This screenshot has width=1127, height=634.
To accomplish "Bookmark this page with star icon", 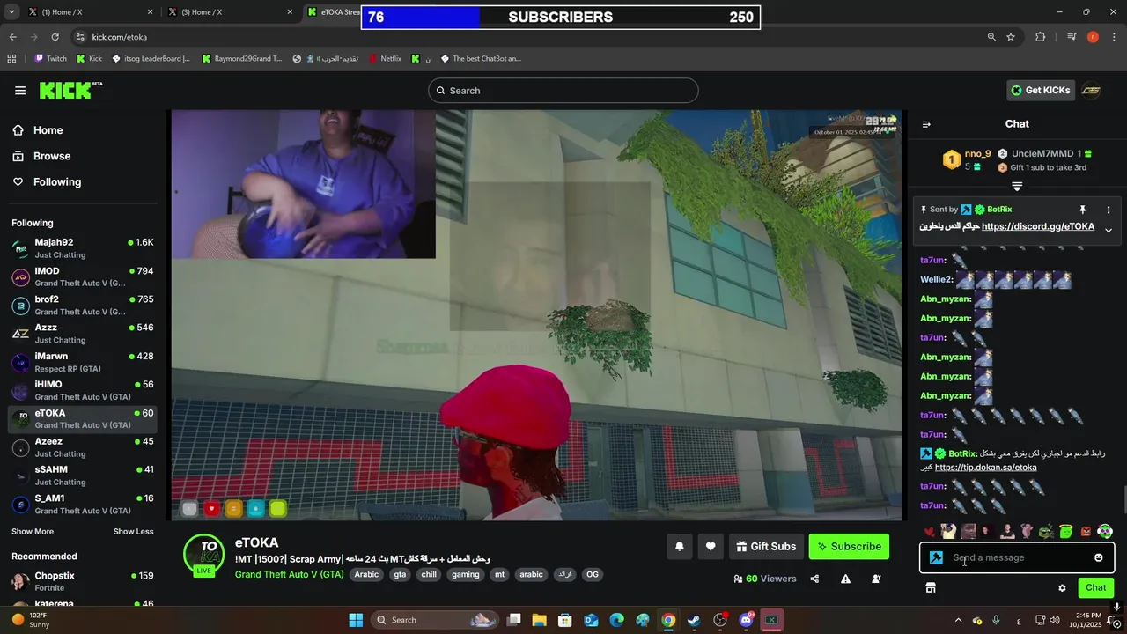I will pos(1011,37).
